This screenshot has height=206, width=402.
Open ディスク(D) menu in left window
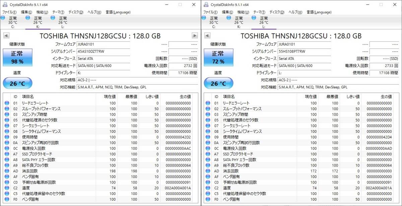click(76, 12)
